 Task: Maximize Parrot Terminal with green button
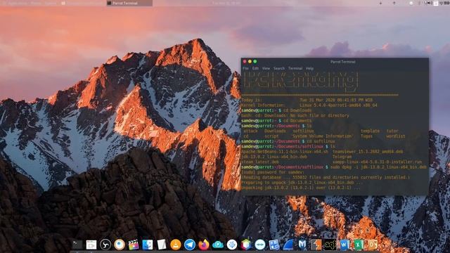(x=255, y=61)
